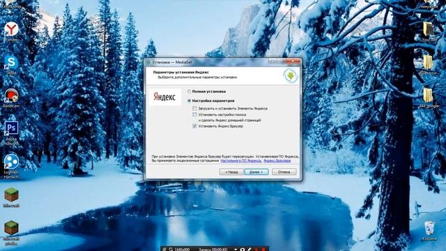The width and height of the screenshot is (446, 251).
Task: Open the Настольного ПО Яндекса license link
Action: (241, 161)
